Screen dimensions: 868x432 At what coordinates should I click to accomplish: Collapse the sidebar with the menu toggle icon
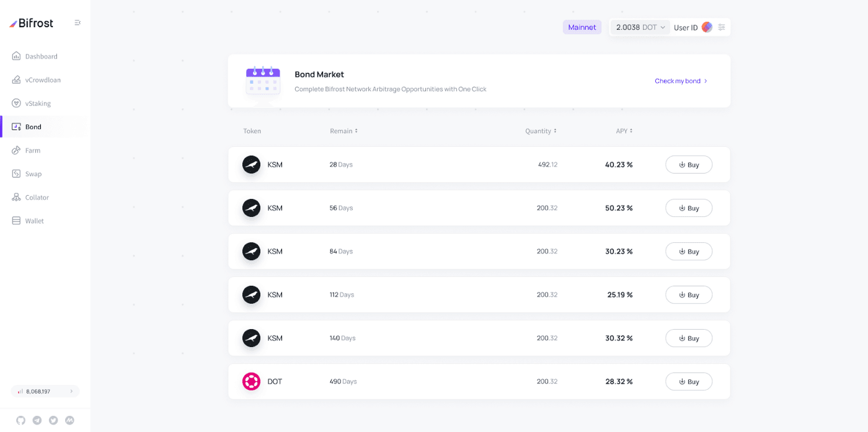77,23
